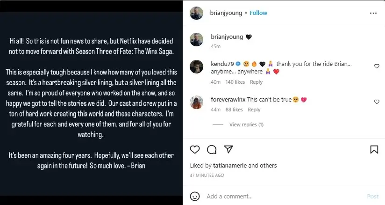Like kendu79's comment
Image resolution: width=385 pixels, height=205 pixels.
click(377, 66)
